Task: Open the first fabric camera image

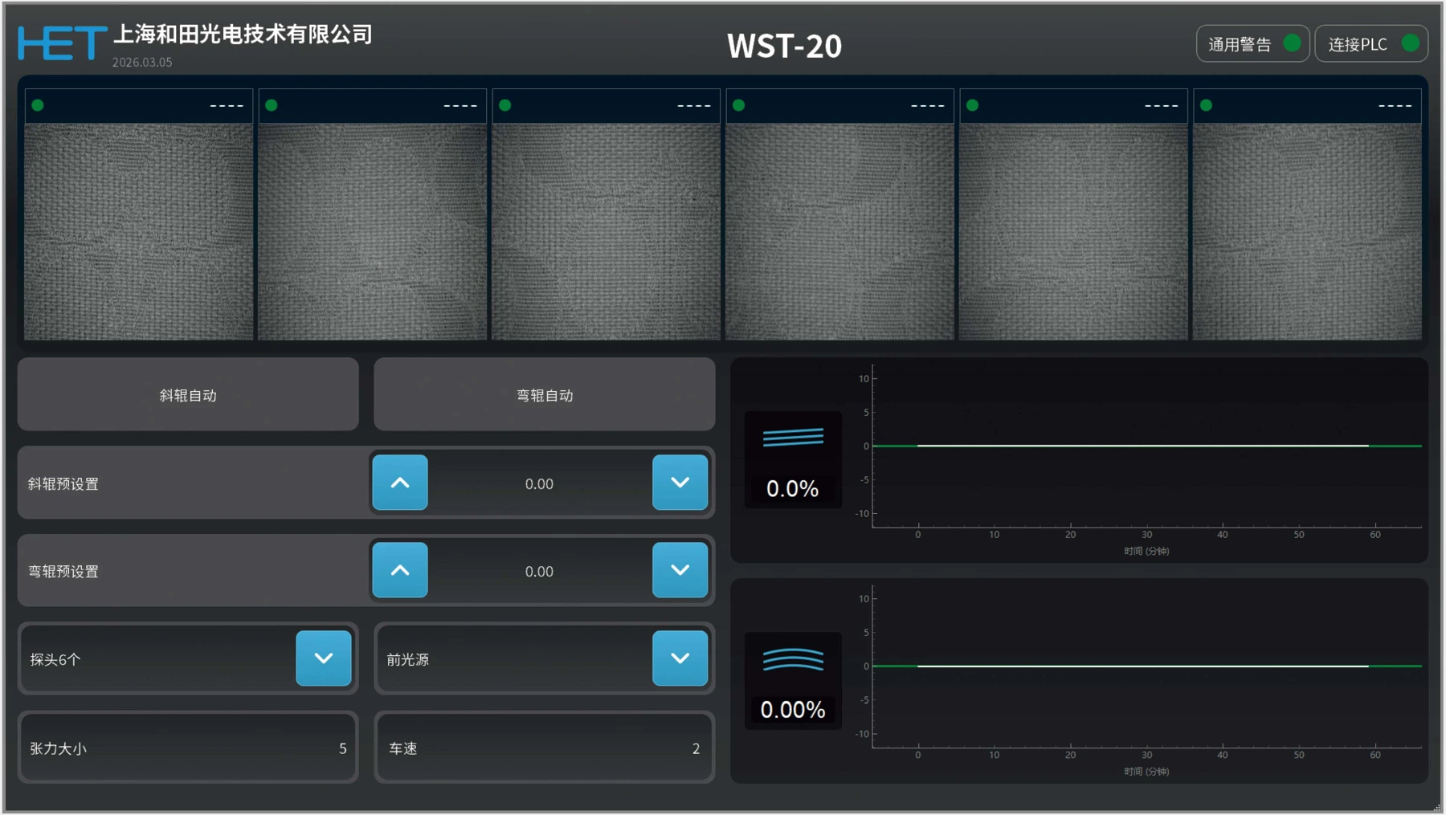Action: (x=139, y=231)
